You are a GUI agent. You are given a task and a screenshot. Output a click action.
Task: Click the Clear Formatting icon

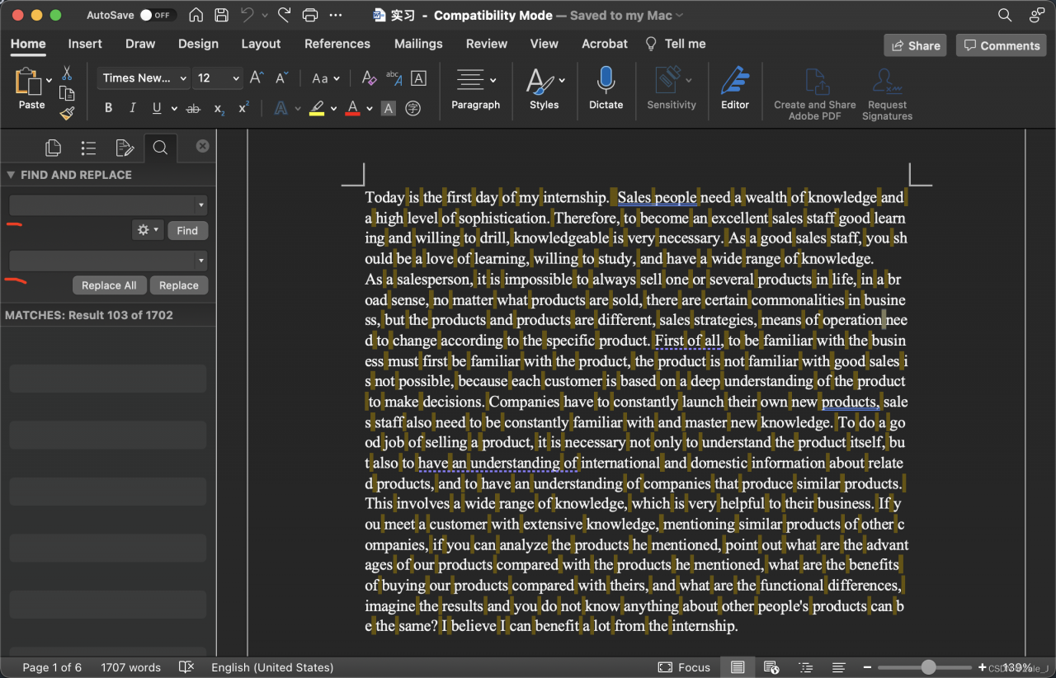pos(369,78)
